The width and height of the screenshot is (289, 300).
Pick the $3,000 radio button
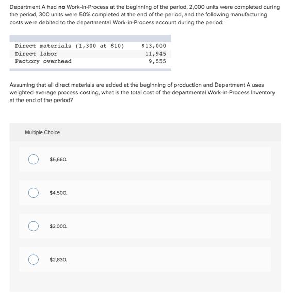point(34,226)
